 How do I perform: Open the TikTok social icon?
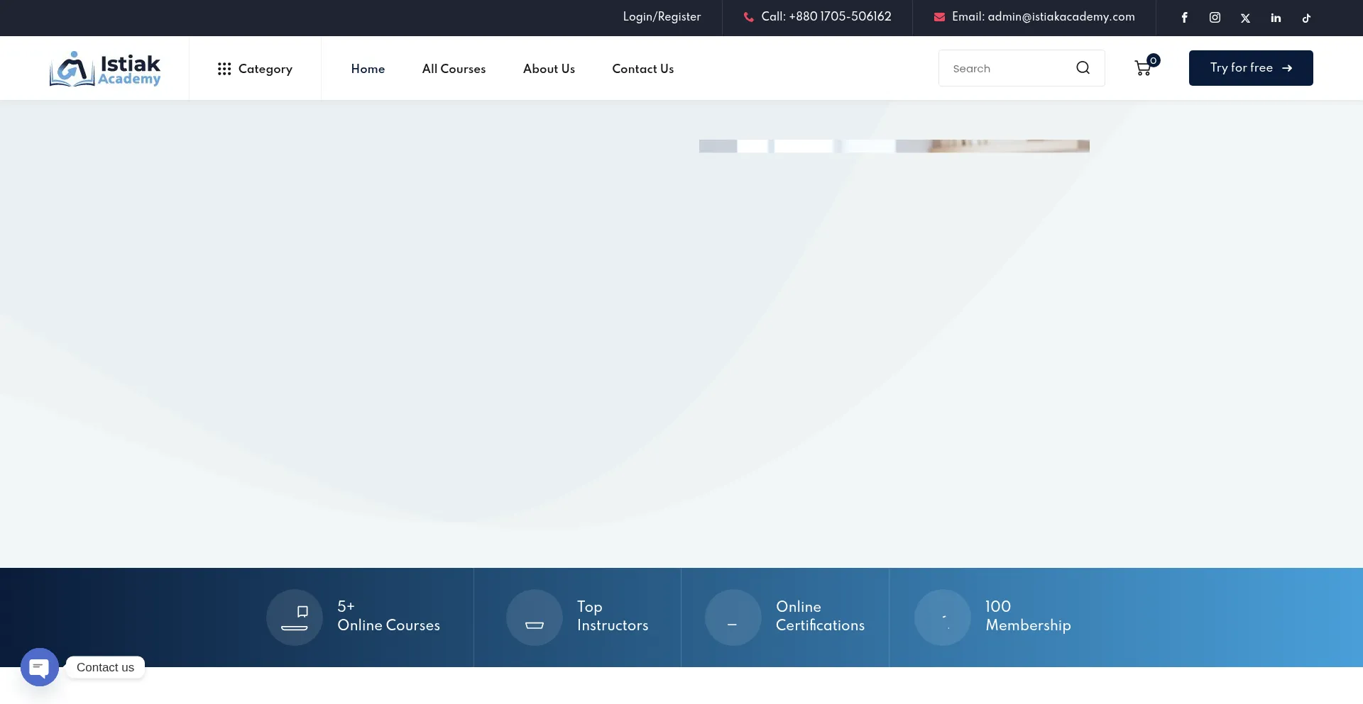[x=1306, y=18]
